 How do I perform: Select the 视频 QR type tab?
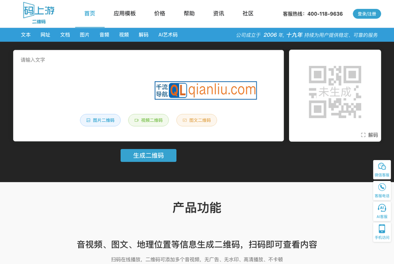pos(124,35)
